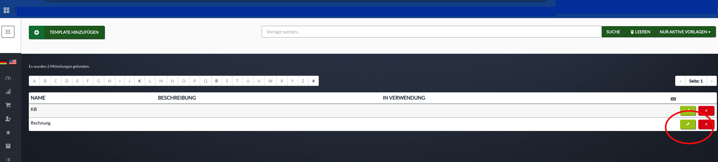Filter templates by letter R
Screen dimensions: 718x162
pyautogui.click(x=216, y=81)
